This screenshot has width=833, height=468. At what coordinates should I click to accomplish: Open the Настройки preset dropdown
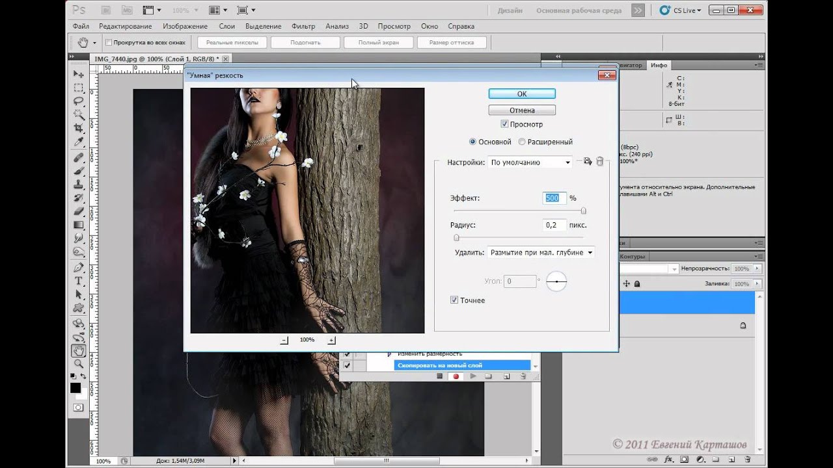pyautogui.click(x=530, y=162)
